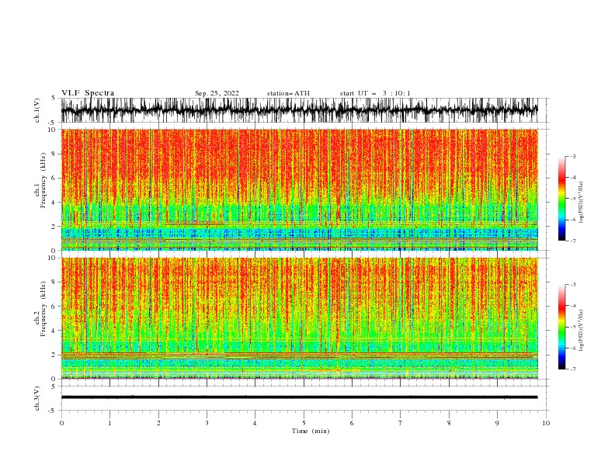The image size is (615, 475).
Task: Click time axis tick label "6"
Action: pos(352,423)
